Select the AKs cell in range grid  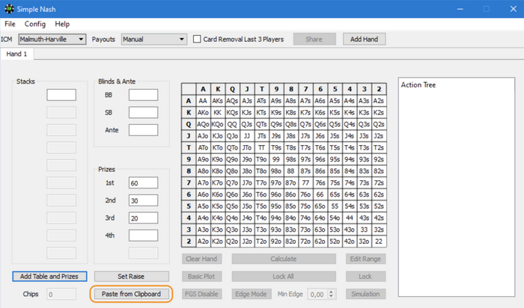218,101
